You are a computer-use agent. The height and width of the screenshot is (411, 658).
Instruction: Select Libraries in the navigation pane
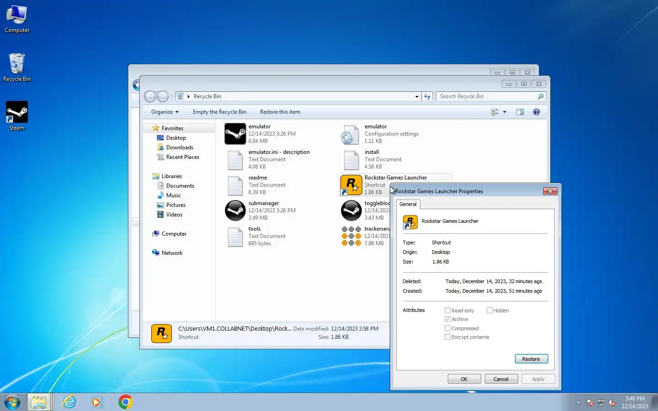point(172,176)
